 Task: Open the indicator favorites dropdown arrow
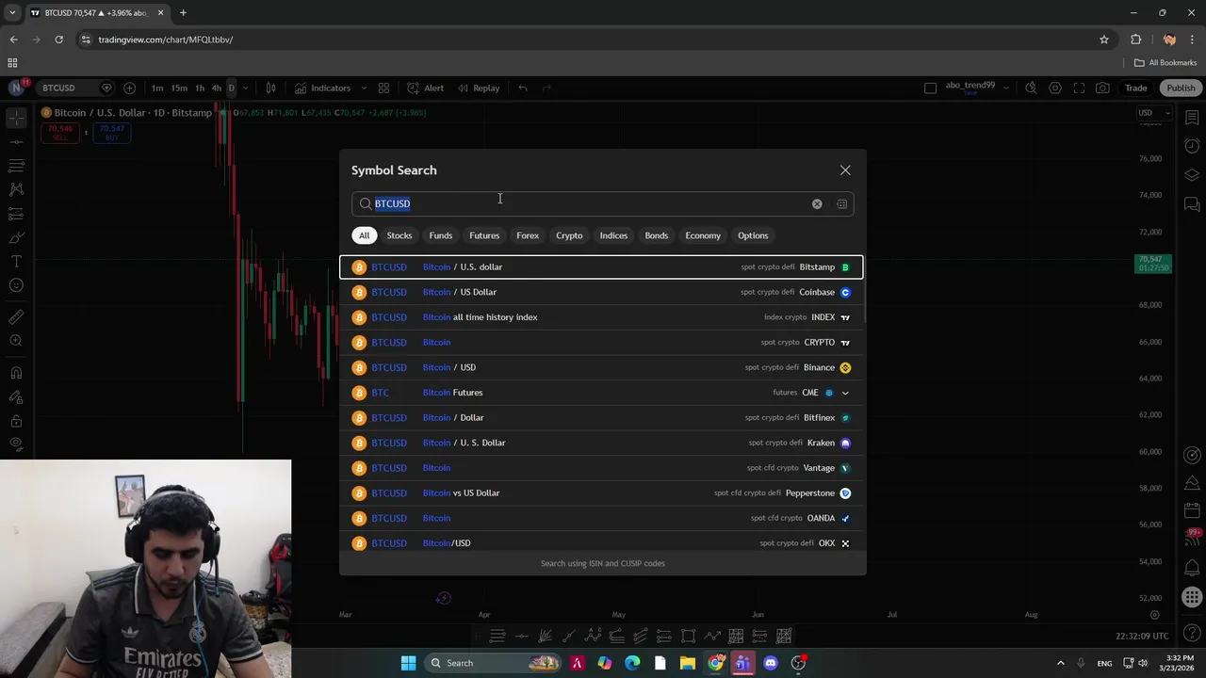(x=364, y=88)
